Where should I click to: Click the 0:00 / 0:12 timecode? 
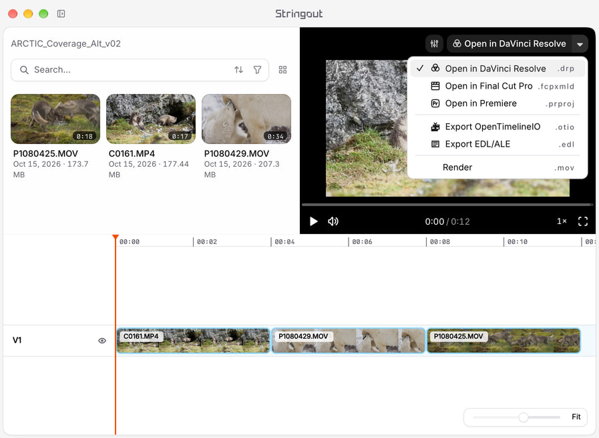click(447, 222)
